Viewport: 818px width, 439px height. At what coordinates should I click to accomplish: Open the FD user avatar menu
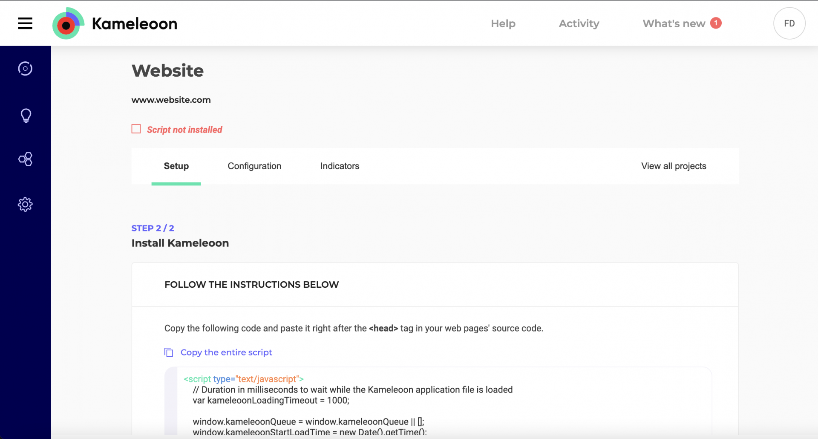789,23
